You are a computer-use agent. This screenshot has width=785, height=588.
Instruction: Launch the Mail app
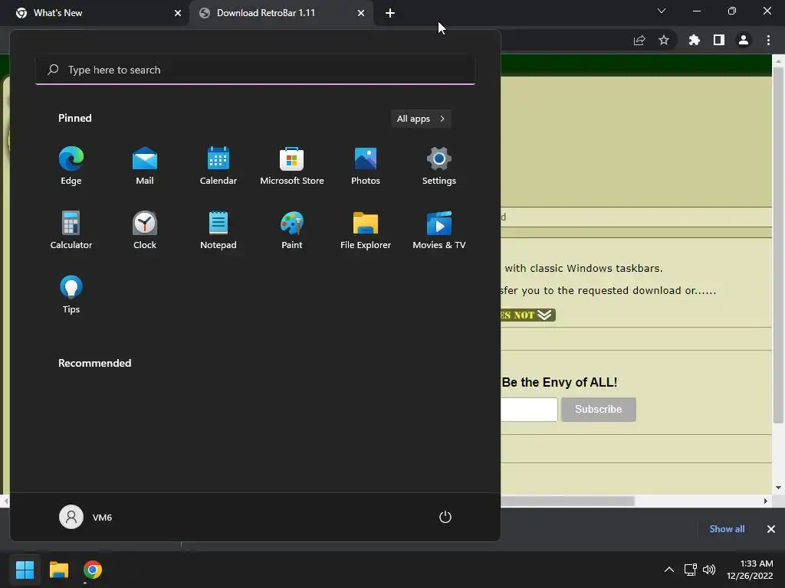145,166
